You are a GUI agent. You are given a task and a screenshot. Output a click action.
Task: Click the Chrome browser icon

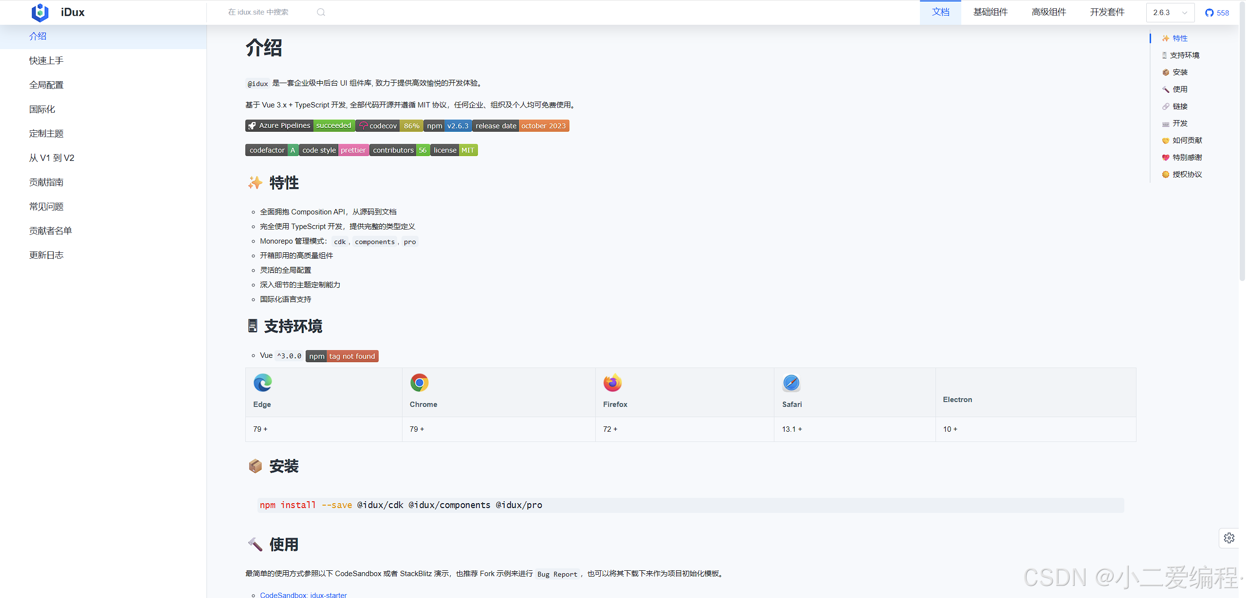point(419,383)
